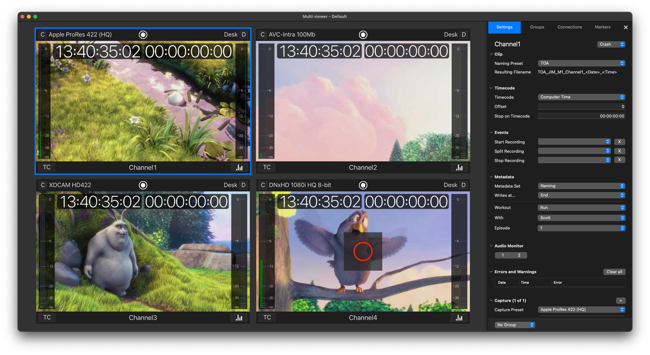Click the D button on Channel3 viewer

coord(243,185)
